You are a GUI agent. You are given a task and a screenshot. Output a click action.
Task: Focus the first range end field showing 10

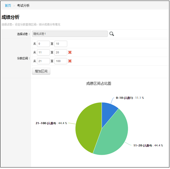(x=61, y=44)
